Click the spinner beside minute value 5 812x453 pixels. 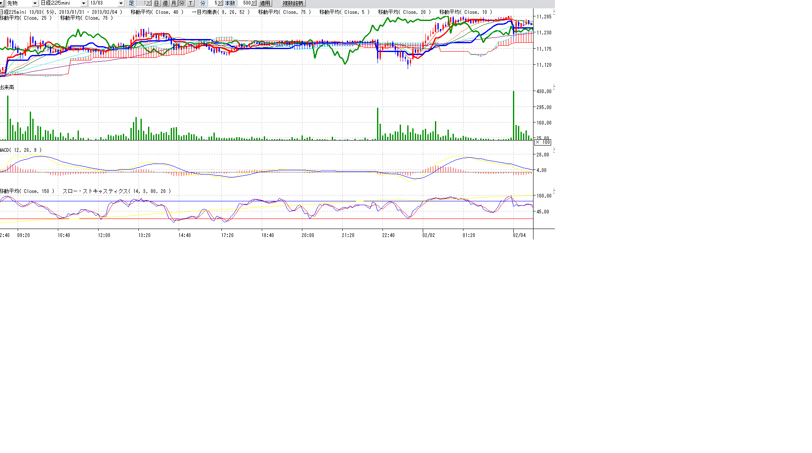pyautogui.click(x=220, y=3)
